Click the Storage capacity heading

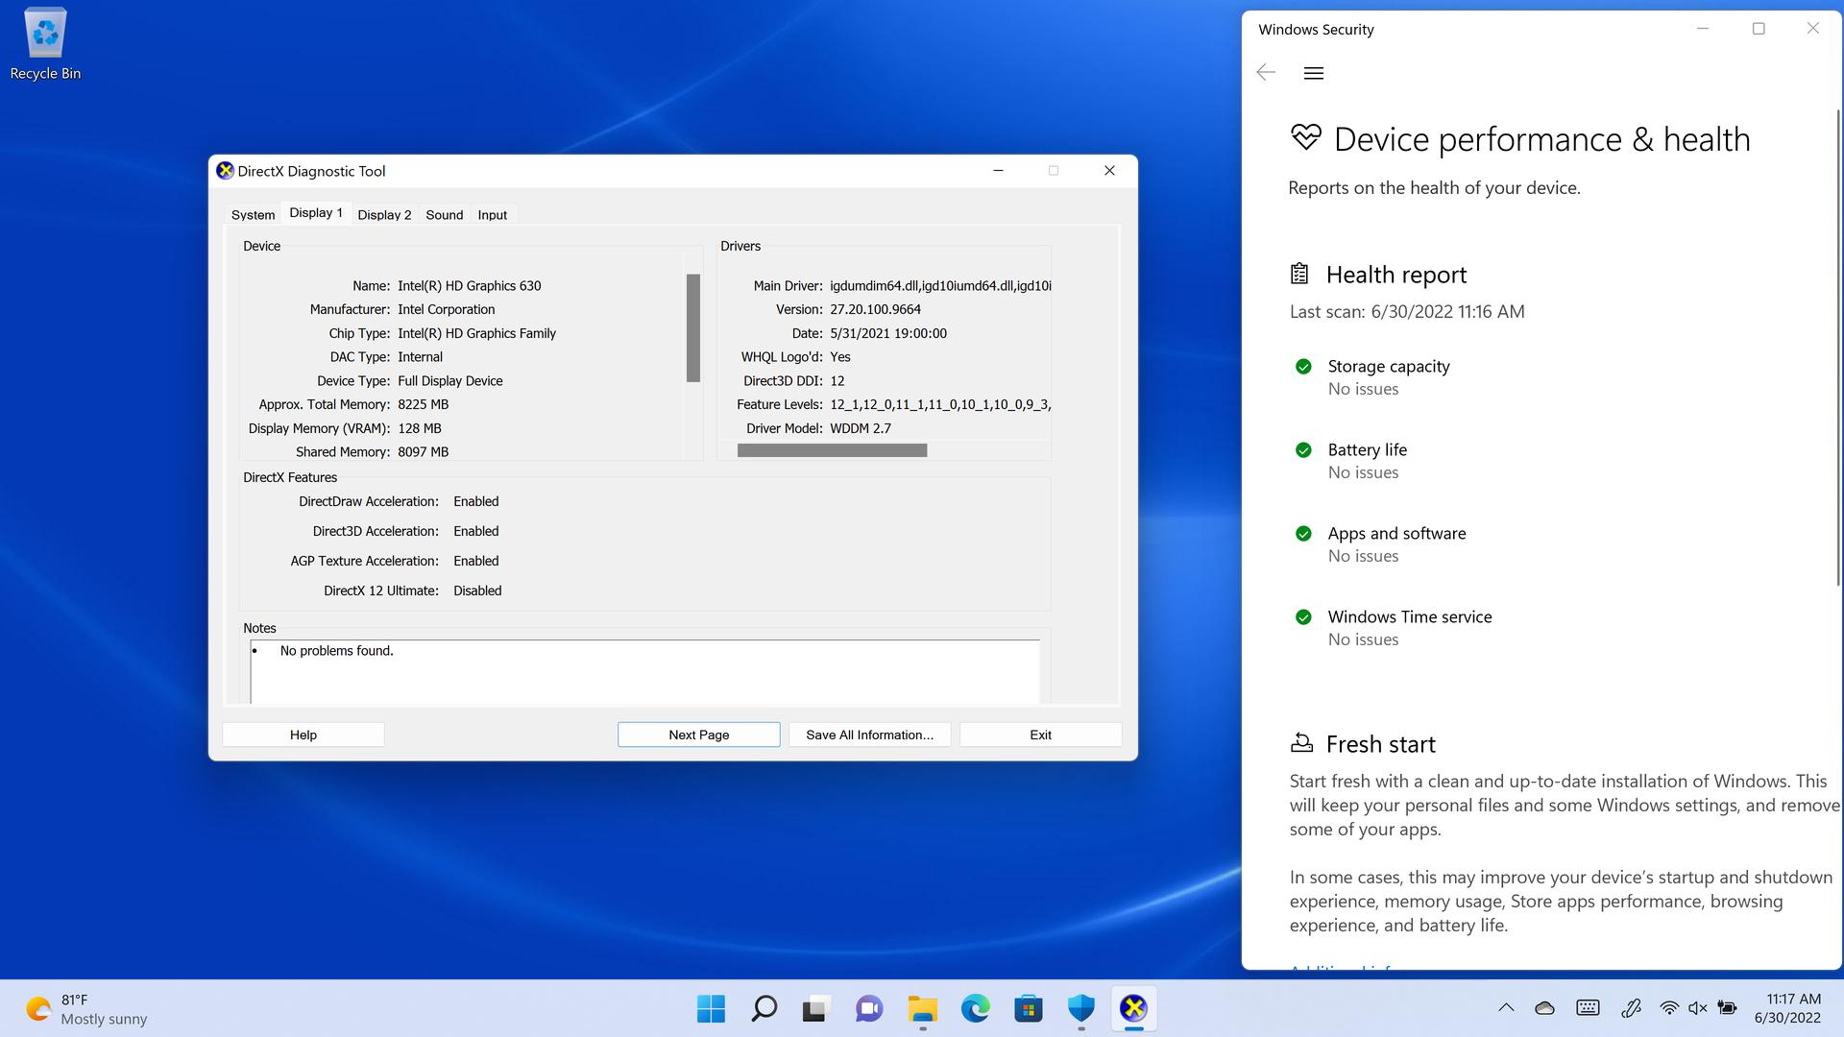1389,367
